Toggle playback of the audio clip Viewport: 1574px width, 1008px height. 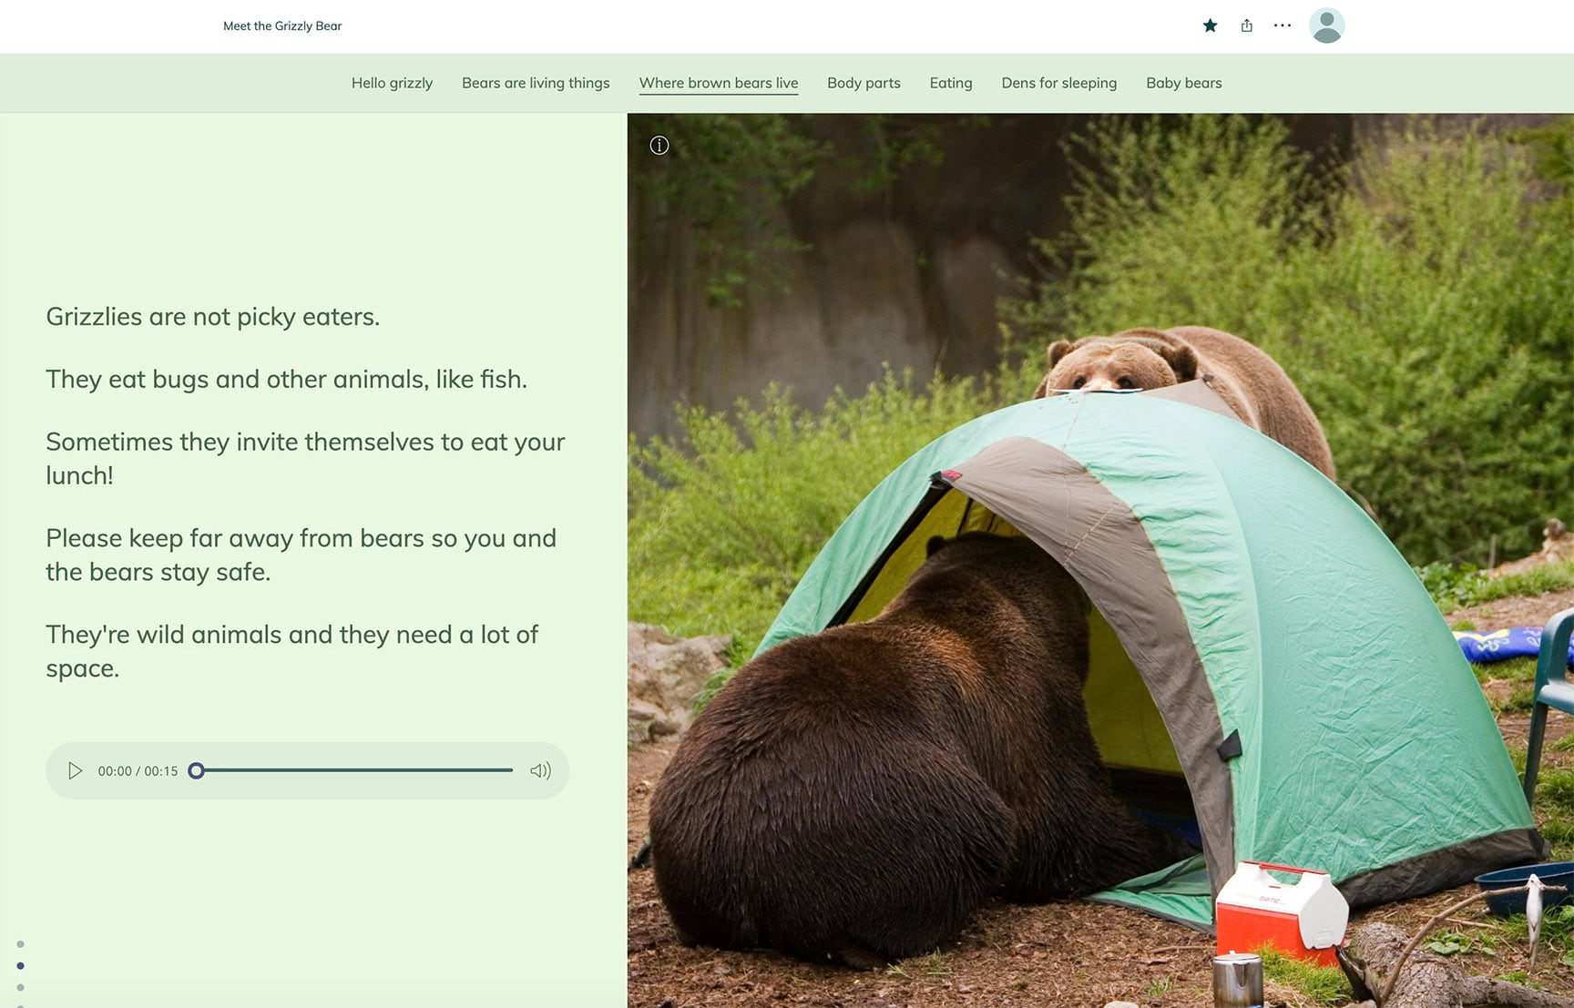(x=75, y=770)
